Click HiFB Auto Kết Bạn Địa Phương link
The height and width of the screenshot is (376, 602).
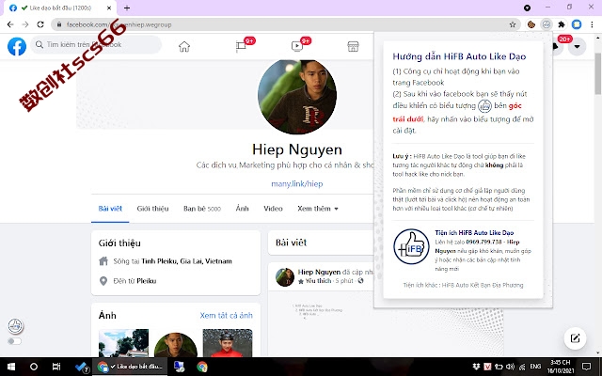(x=483, y=285)
